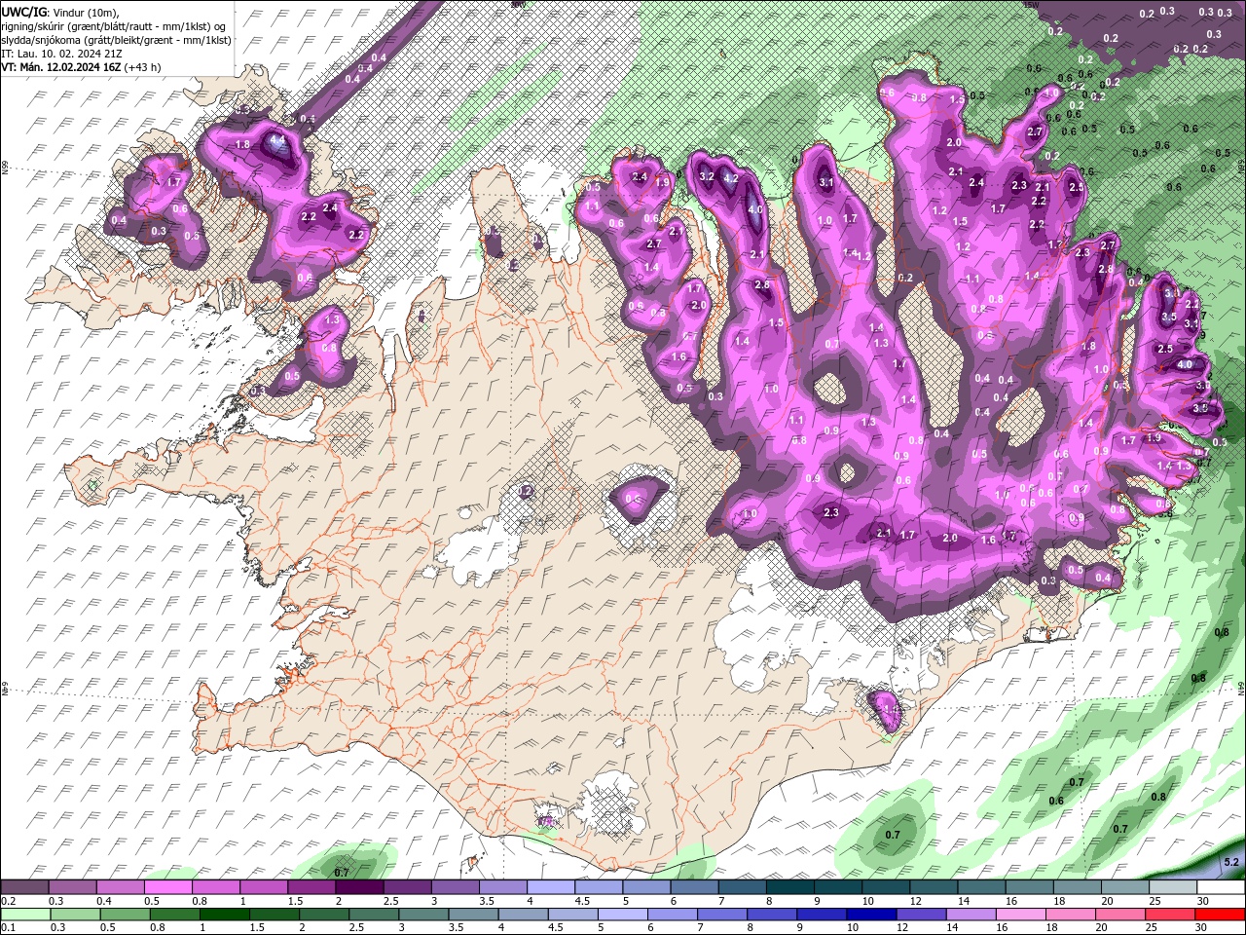
Task: Pick the grey-green 3 swatch in rain legend
Action: (x=423, y=915)
